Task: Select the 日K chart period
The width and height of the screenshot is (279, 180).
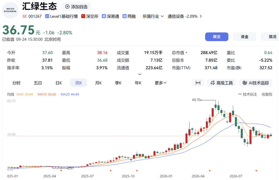Action: click(59, 83)
